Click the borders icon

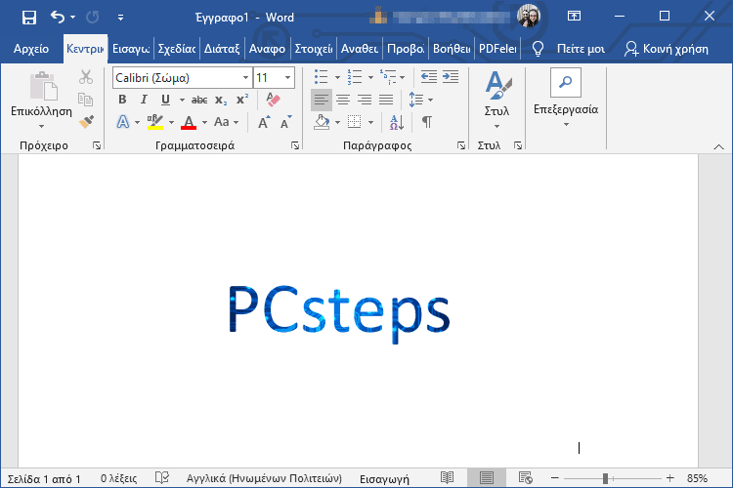355,122
